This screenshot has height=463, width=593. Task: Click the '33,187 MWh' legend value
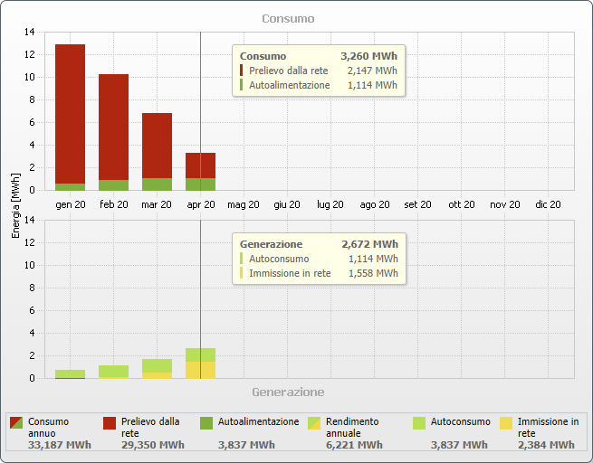[x=60, y=445]
